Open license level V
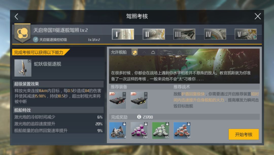This screenshot has width=274, height=155. tap(246, 34)
